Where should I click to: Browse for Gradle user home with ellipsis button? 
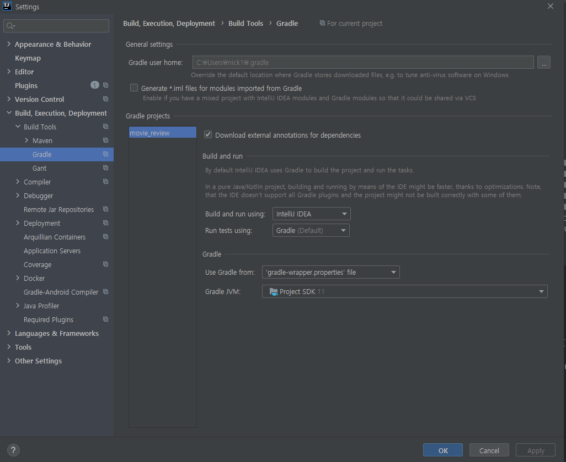543,62
